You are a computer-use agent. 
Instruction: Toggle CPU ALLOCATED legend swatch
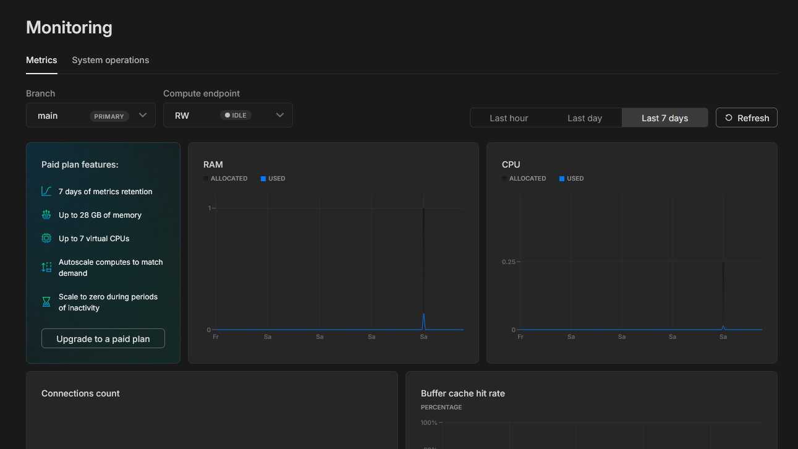tap(504, 179)
